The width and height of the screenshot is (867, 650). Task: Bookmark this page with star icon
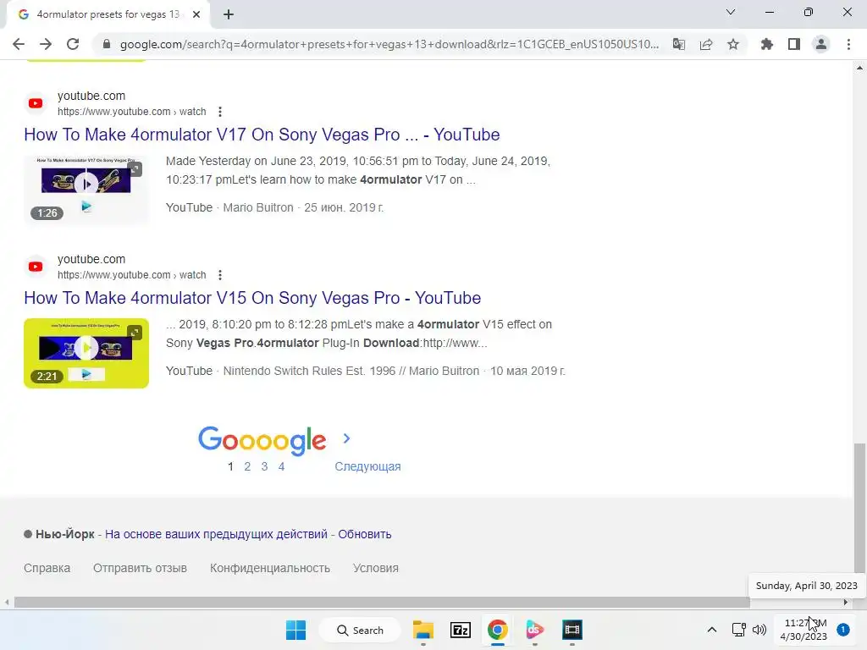click(x=732, y=44)
